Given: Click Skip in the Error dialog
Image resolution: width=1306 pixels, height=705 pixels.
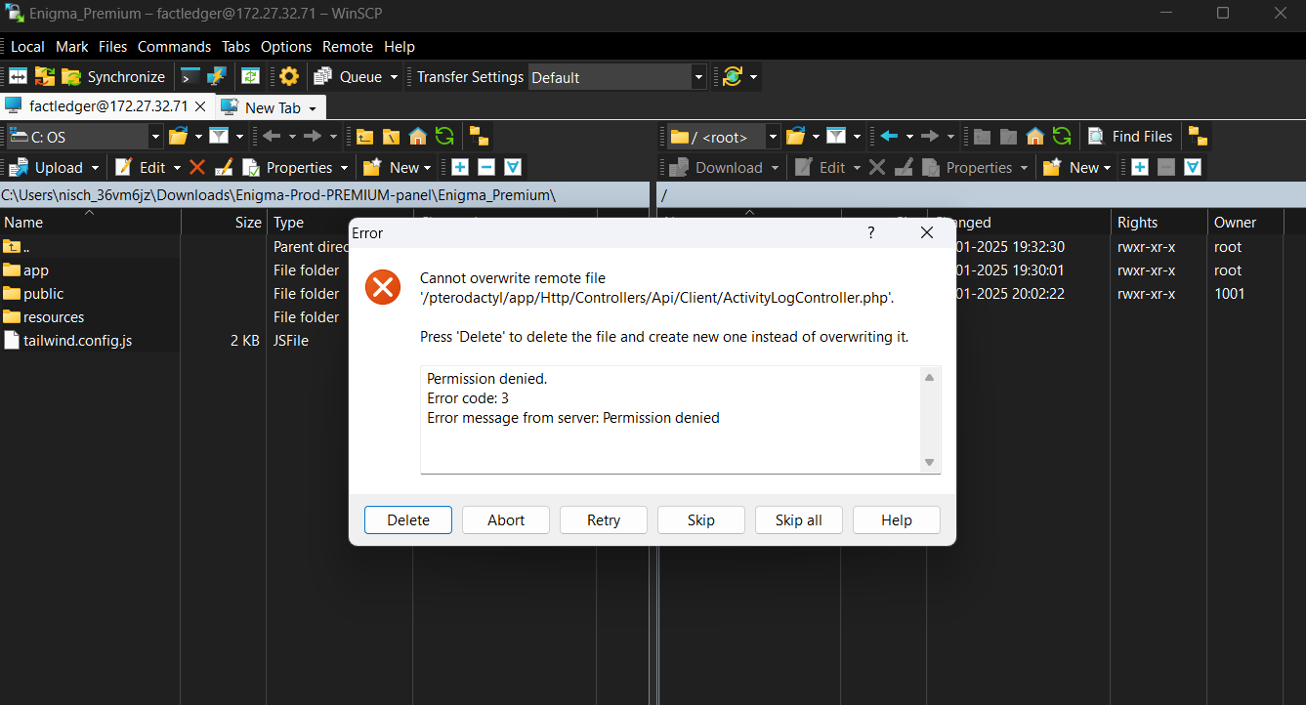Looking at the screenshot, I should pyautogui.click(x=701, y=519).
